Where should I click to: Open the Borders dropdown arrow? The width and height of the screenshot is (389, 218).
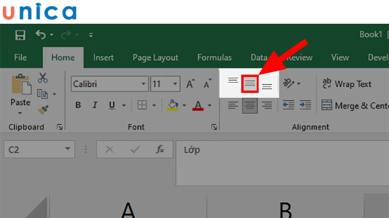(x=154, y=106)
